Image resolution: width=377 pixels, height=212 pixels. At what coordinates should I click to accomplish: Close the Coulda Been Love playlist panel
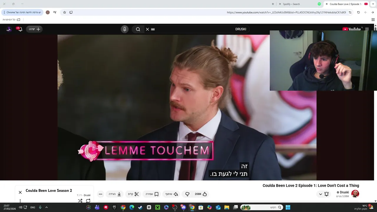pos(20,192)
